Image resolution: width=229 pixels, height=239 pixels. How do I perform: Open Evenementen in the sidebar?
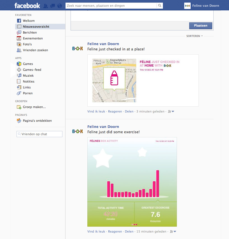pyautogui.click(x=33, y=38)
